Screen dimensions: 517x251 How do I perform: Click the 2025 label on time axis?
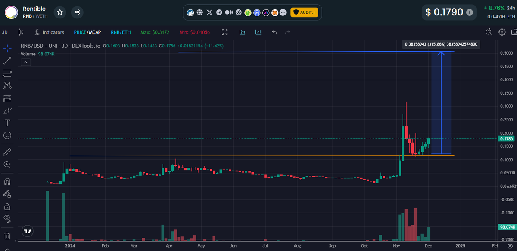click(x=460, y=246)
